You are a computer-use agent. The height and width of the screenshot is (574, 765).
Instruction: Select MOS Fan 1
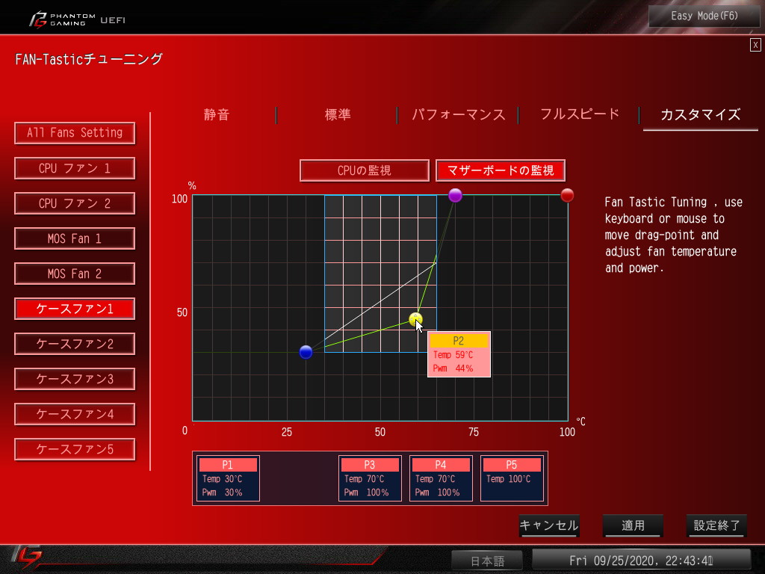click(x=75, y=238)
